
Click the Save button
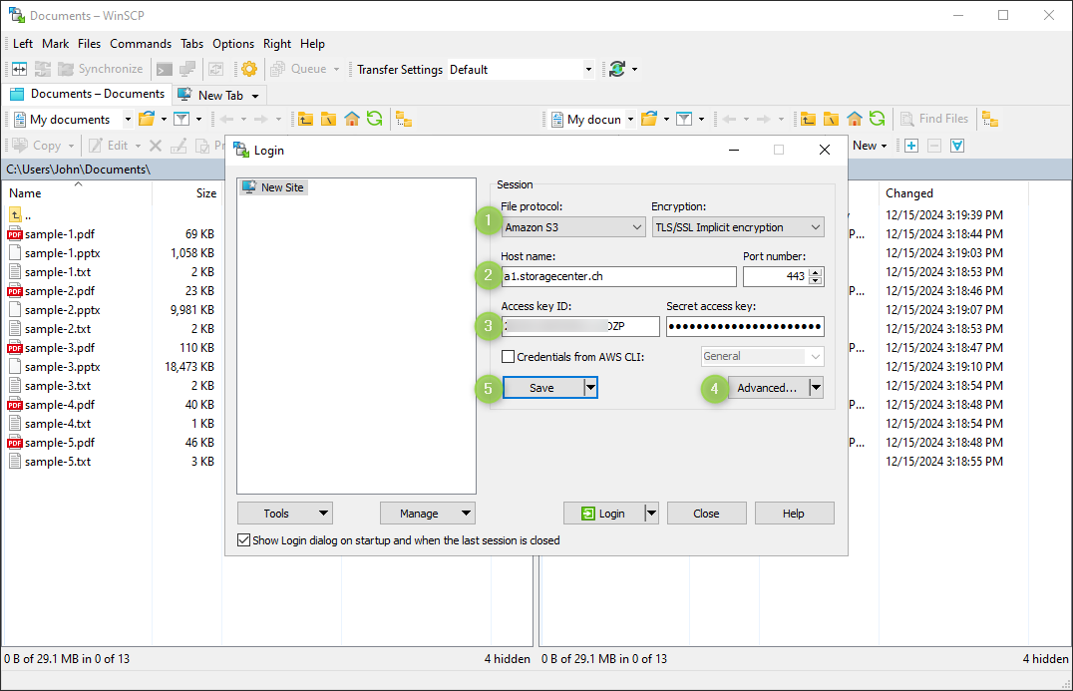542,388
